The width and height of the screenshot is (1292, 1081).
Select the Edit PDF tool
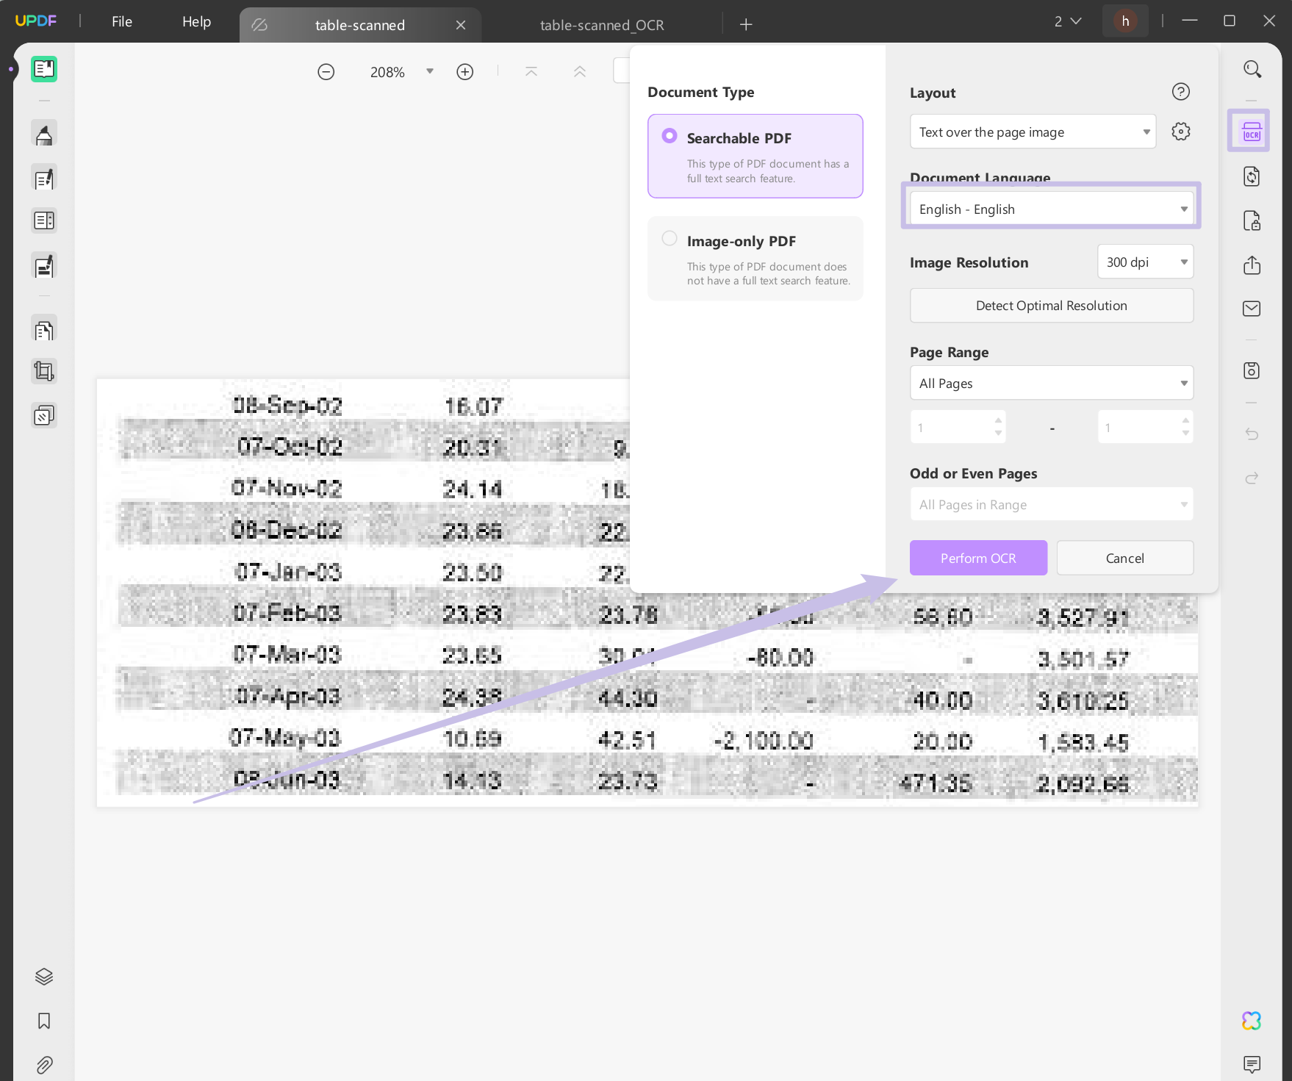(x=43, y=177)
